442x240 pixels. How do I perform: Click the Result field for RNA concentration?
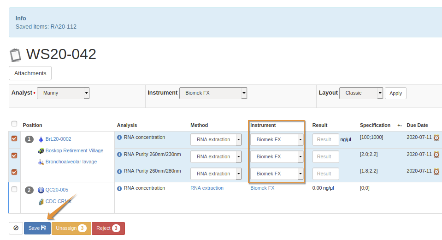[325, 140]
